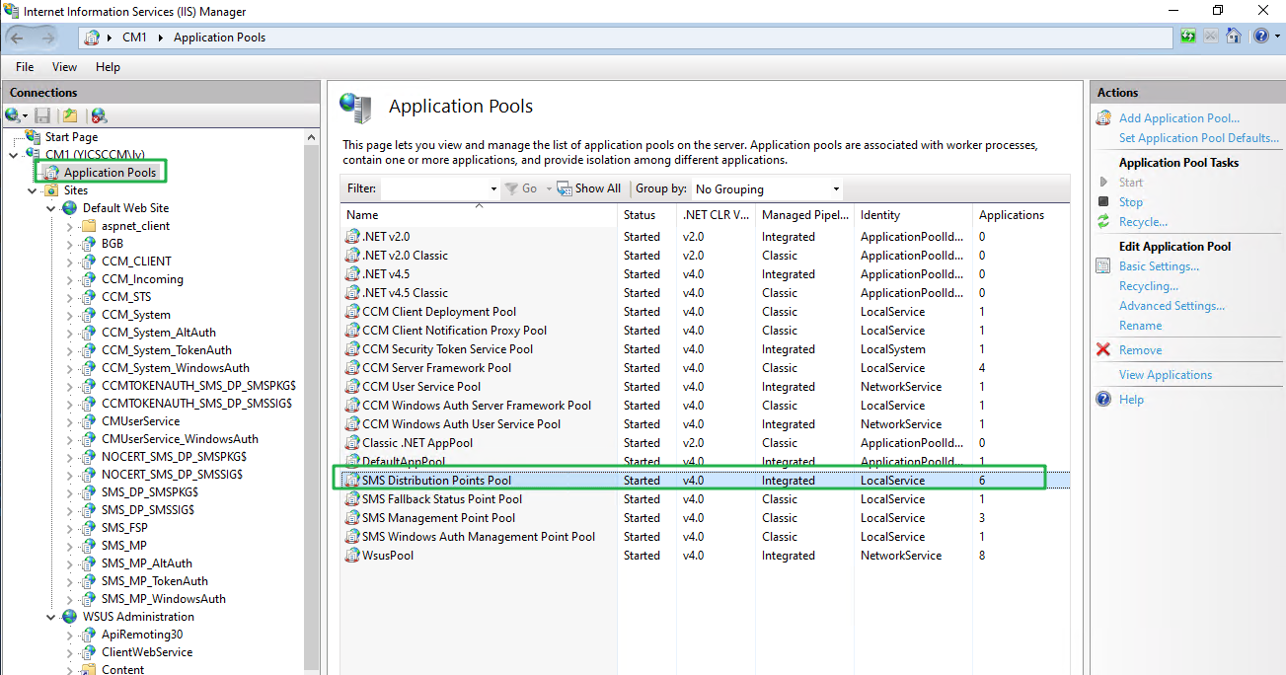Select the ApiRemoting30 tree item

pyautogui.click(x=141, y=635)
